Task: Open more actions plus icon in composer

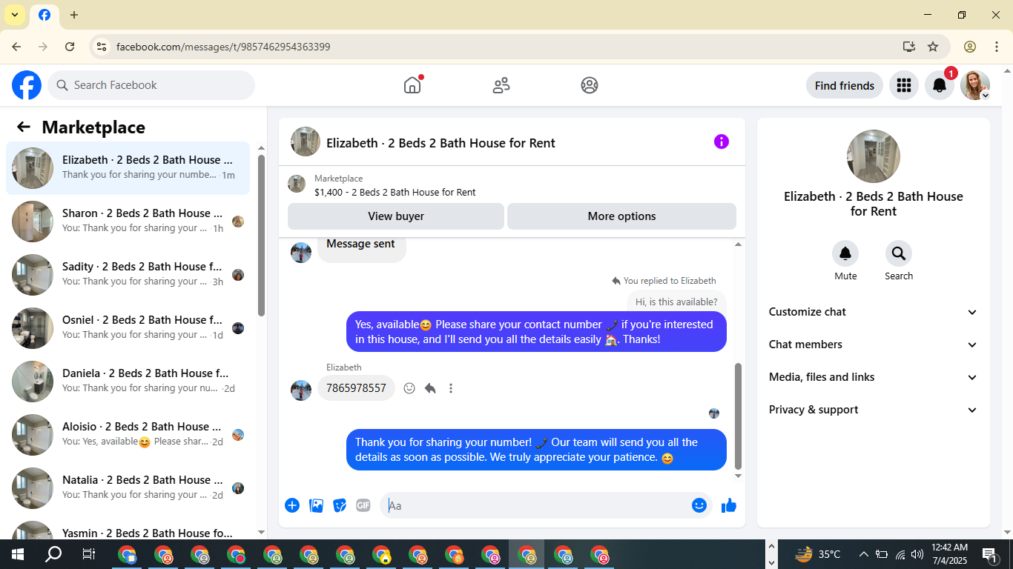Action: 292,505
